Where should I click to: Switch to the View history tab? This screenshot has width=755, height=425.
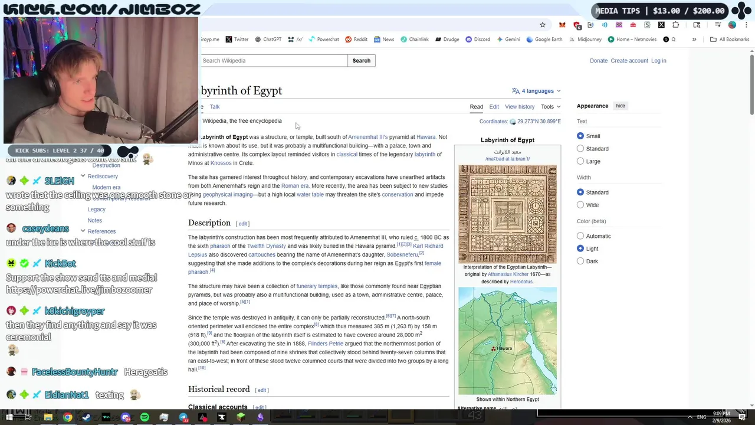pos(520,107)
